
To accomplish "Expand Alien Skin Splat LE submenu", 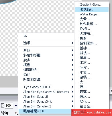I will (46, 97).
